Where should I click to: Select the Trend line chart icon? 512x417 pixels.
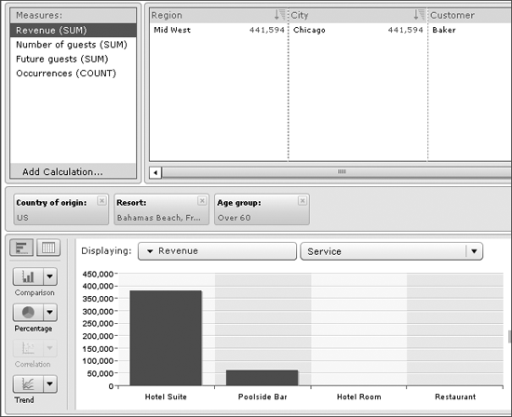(x=28, y=383)
